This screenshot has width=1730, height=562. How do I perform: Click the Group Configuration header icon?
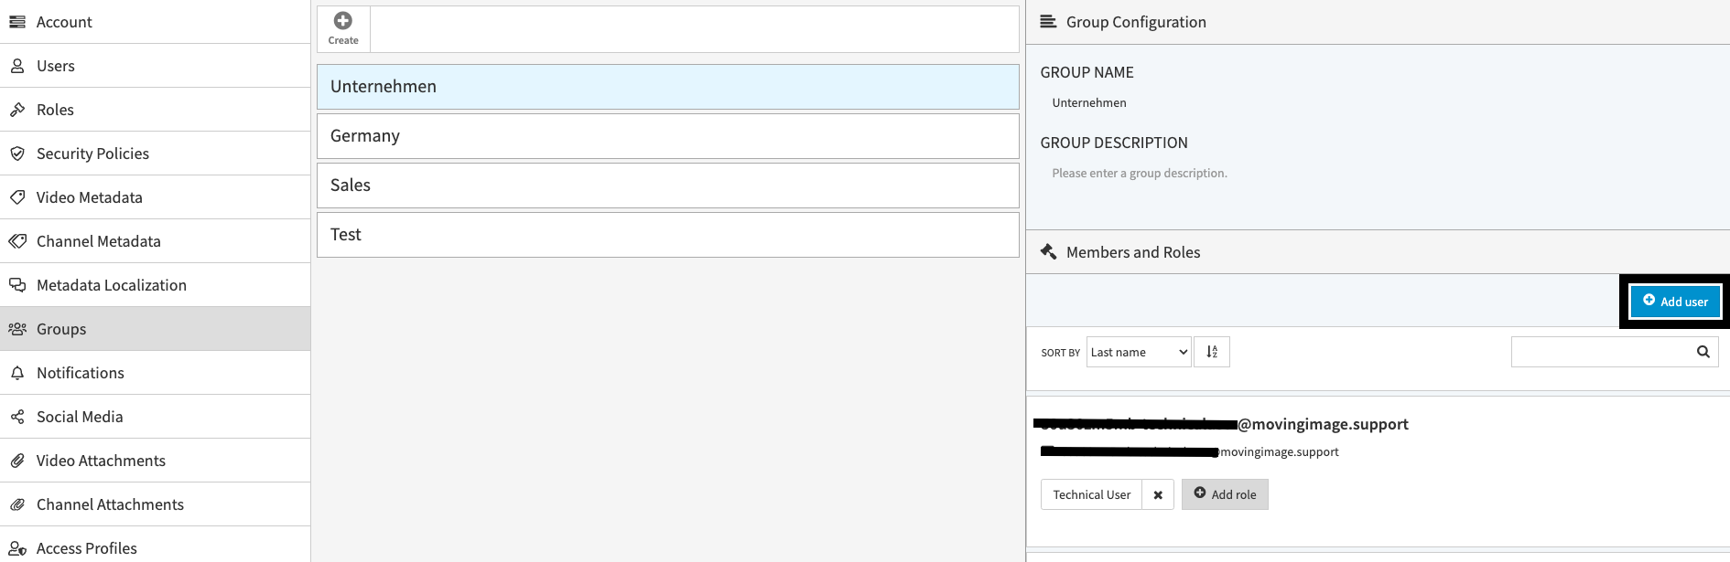pyautogui.click(x=1048, y=22)
